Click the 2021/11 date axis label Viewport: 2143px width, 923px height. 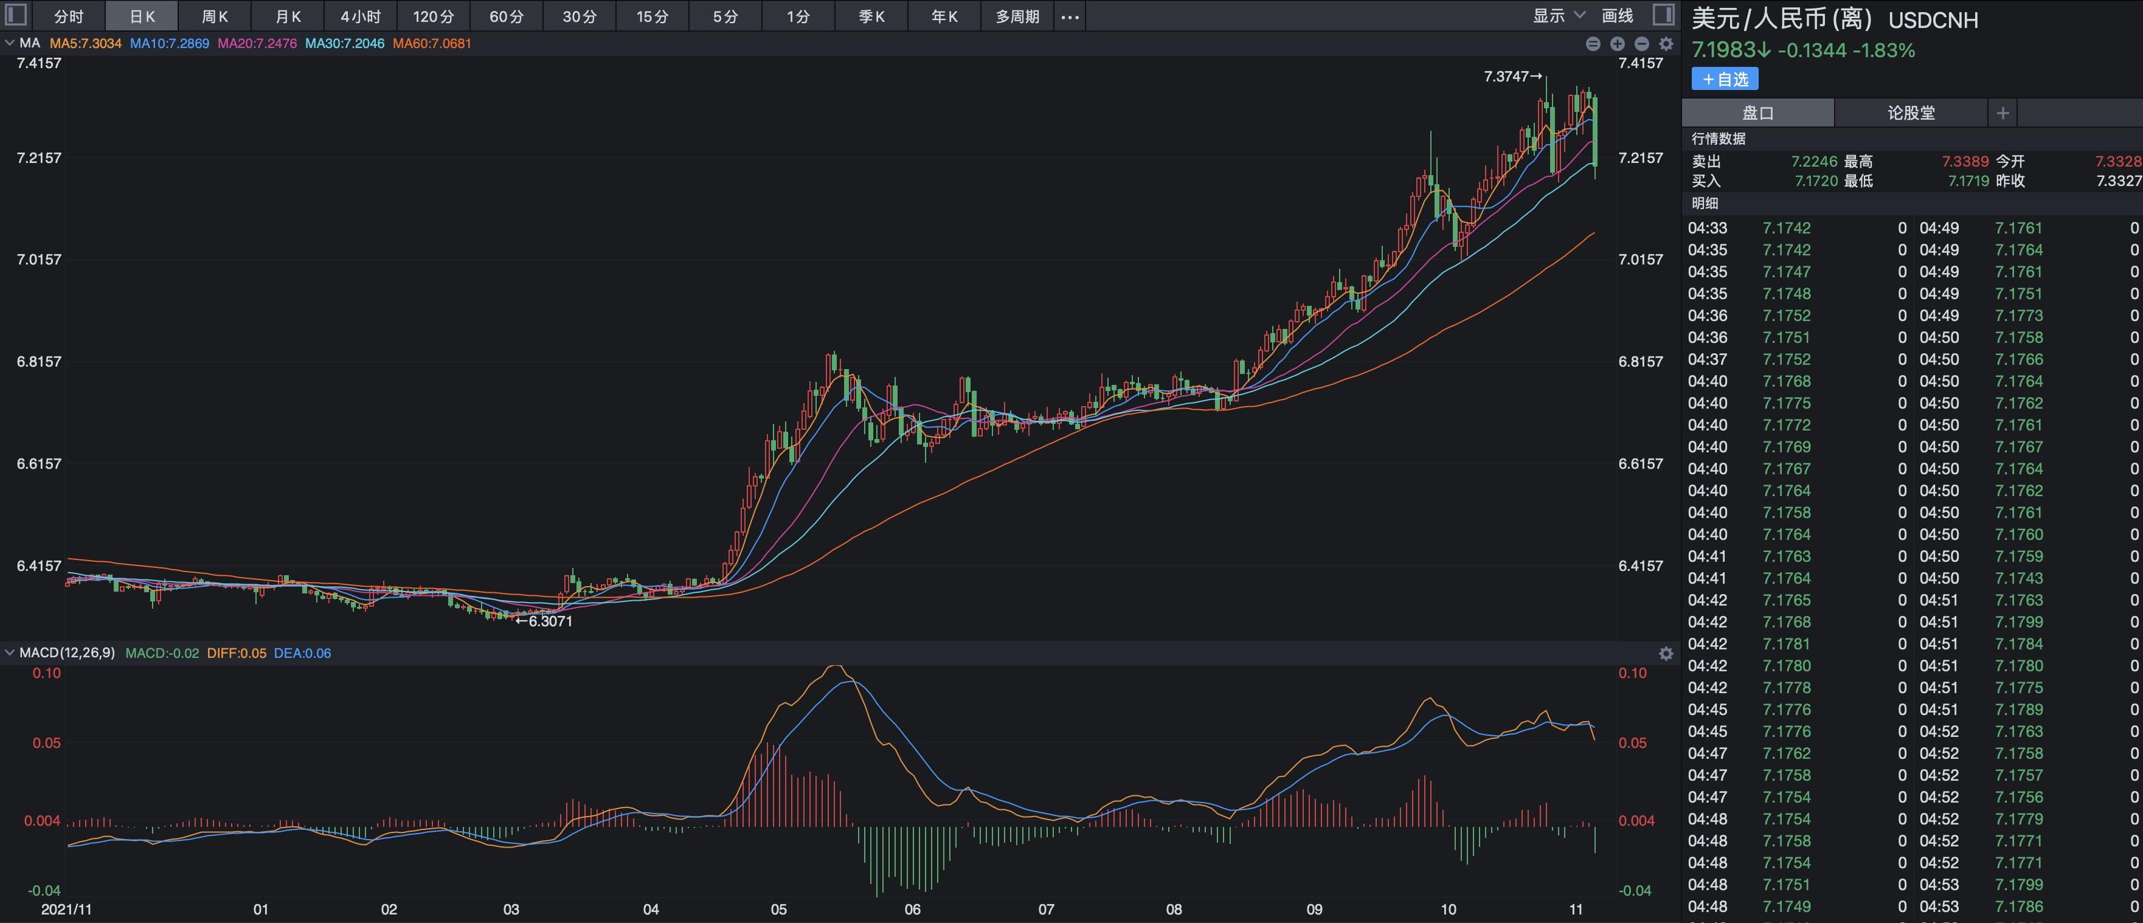pos(66,910)
